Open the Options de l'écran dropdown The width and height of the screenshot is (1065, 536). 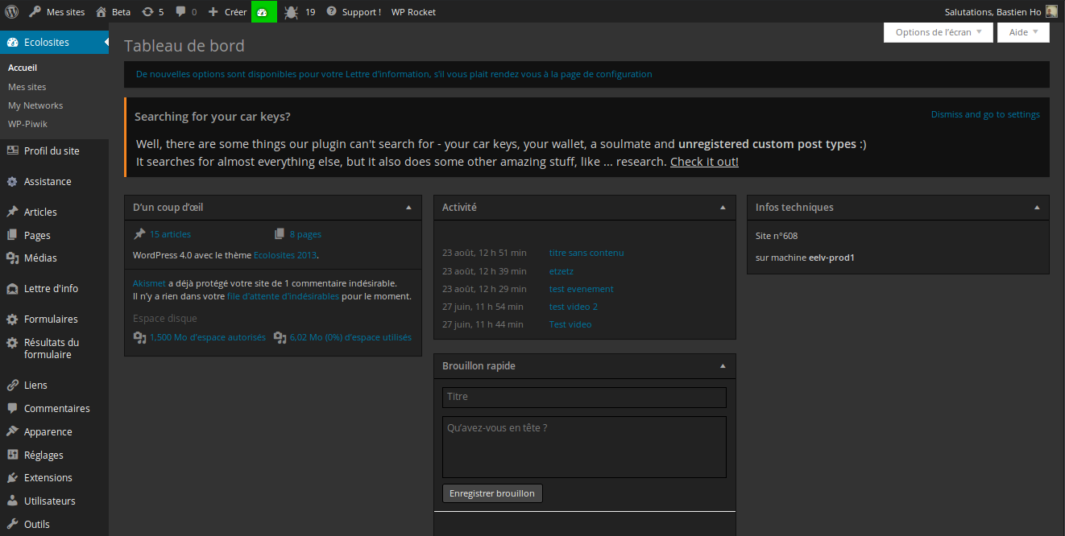(938, 32)
